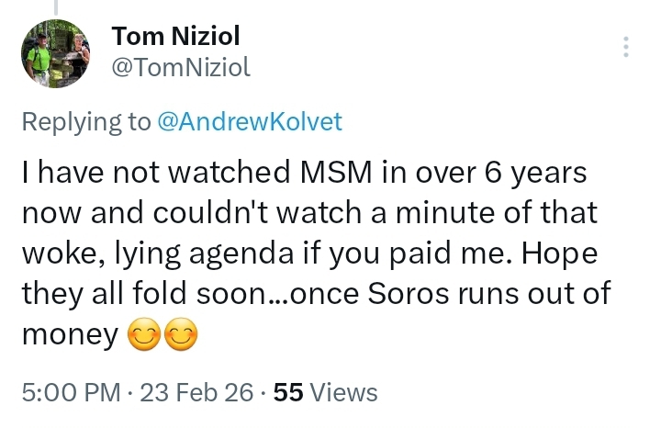Click the bold 55 view count

coord(289,392)
